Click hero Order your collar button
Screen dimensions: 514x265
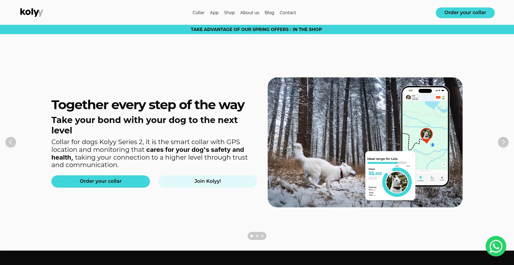tap(101, 181)
